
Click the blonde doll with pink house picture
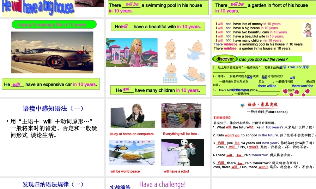131,52
